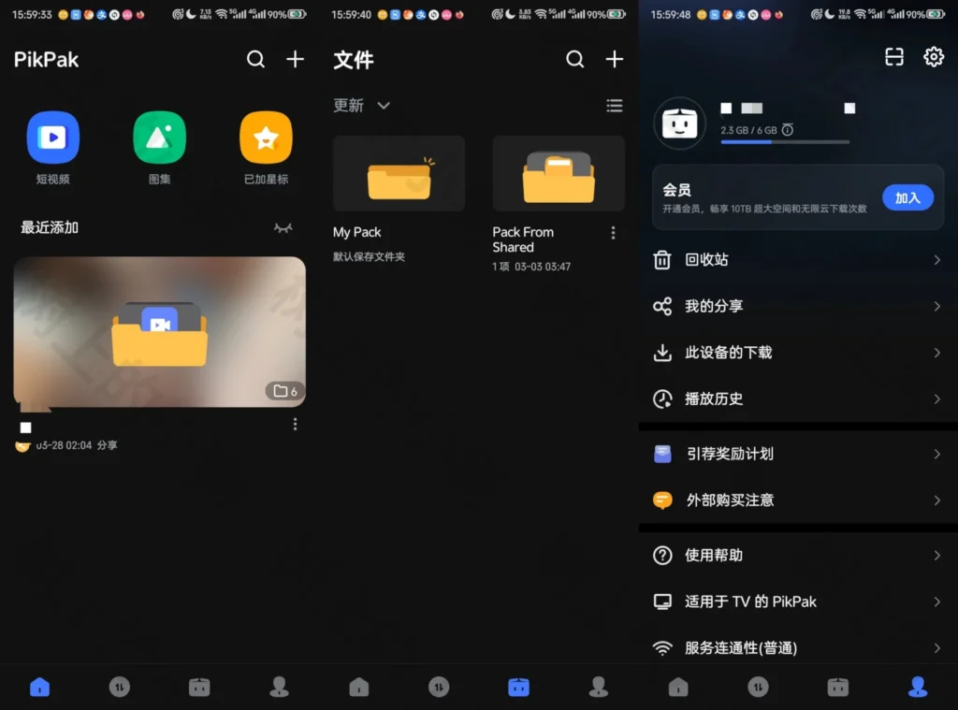Tap the storage usage bar
The width and height of the screenshot is (958, 710).
(784, 142)
